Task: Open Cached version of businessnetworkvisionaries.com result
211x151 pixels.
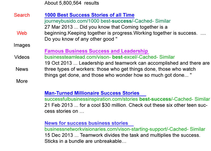Action: pos(178,129)
